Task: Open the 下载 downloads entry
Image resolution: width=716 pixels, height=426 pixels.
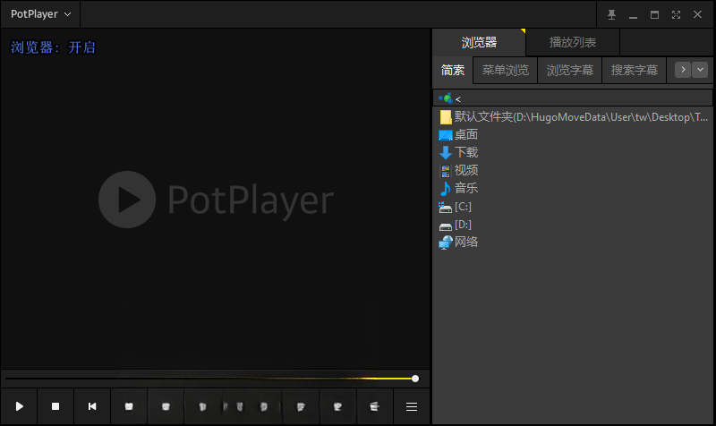Action: (x=458, y=152)
